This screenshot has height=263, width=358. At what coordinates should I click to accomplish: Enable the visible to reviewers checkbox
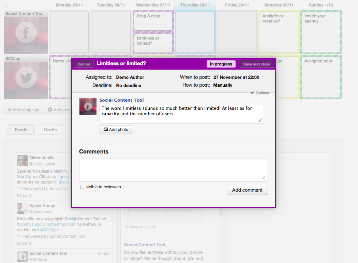(82, 187)
